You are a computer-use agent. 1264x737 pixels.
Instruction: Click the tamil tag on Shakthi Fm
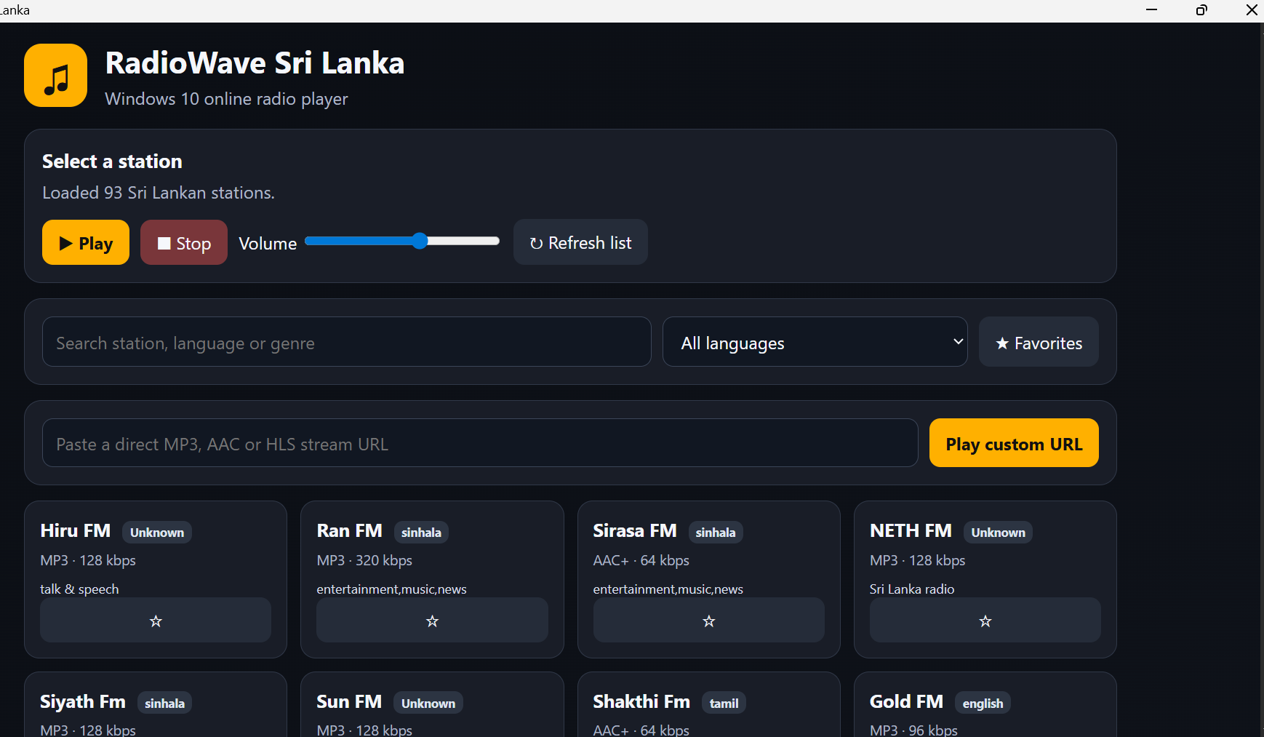coord(724,704)
